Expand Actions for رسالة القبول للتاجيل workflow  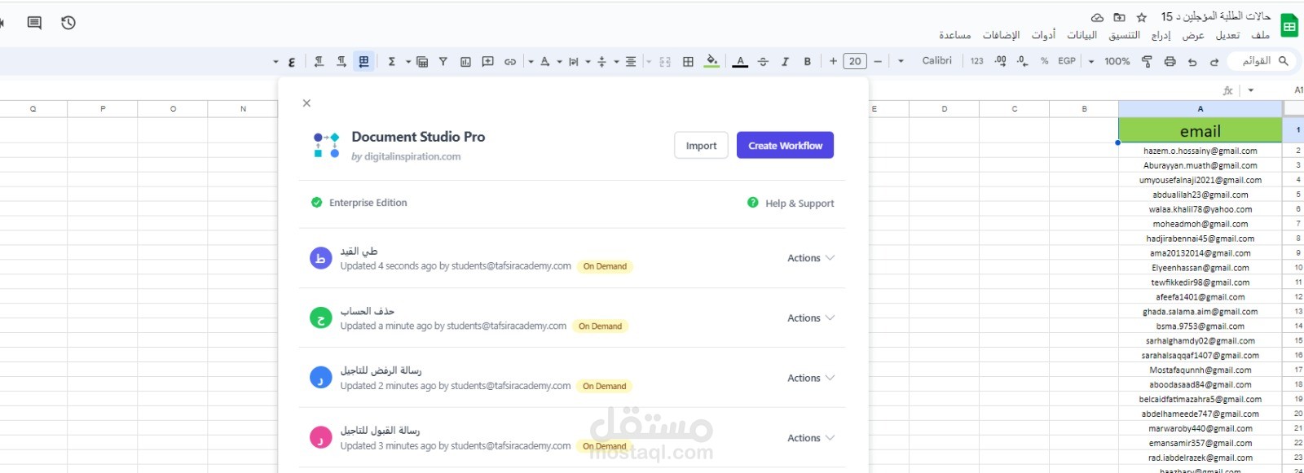pos(811,438)
